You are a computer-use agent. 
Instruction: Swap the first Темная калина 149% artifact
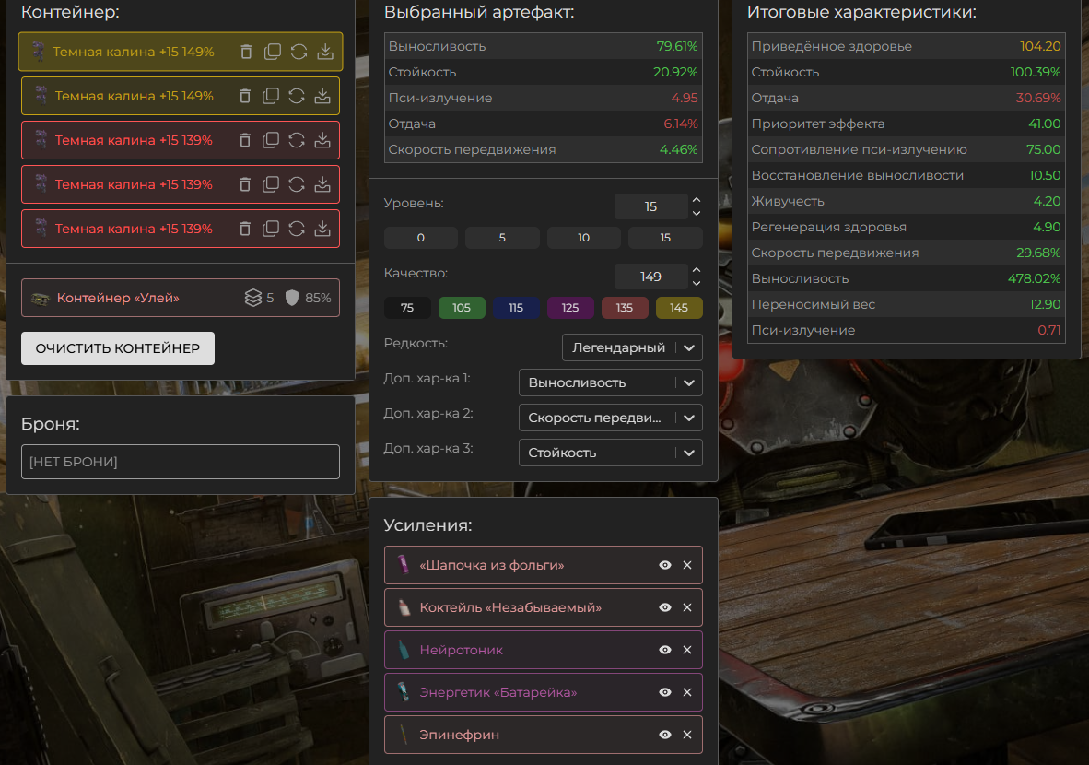[299, 53]
